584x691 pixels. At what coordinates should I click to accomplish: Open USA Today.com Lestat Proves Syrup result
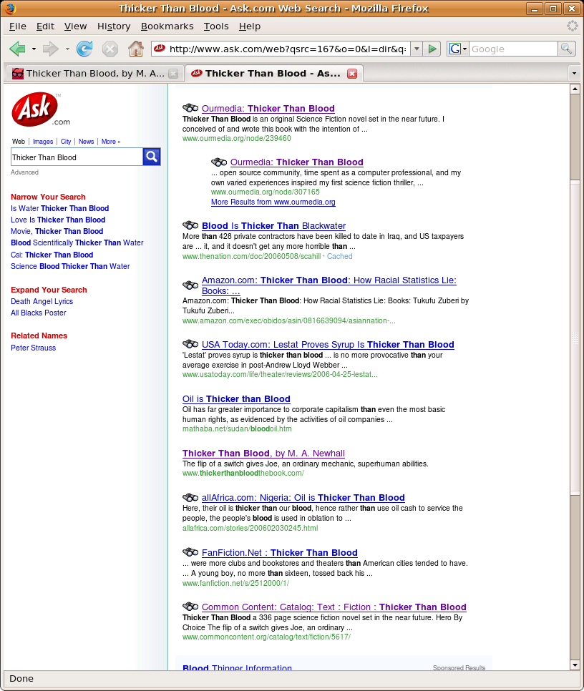click(328, 345)
